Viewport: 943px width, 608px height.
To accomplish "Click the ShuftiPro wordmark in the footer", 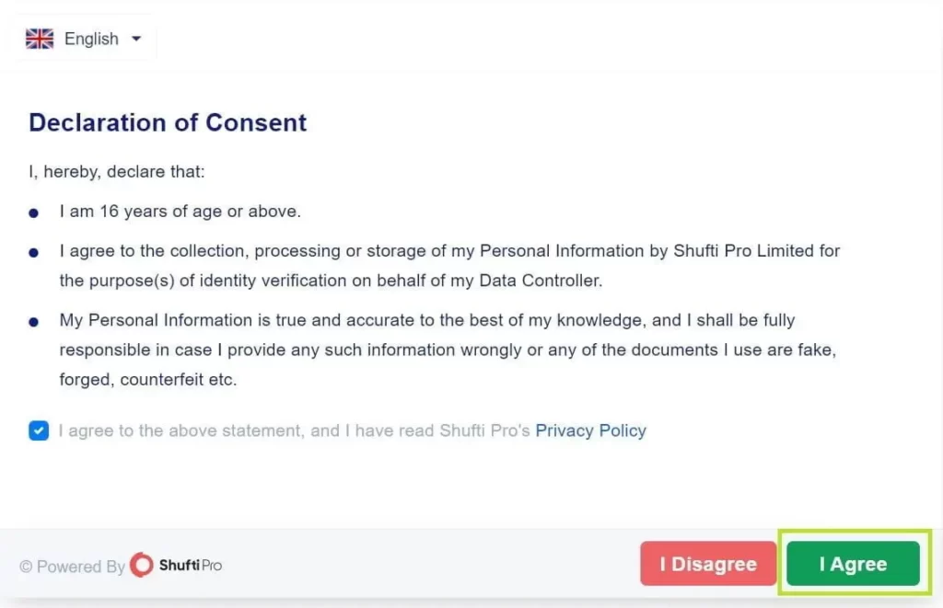I will 190,566.
